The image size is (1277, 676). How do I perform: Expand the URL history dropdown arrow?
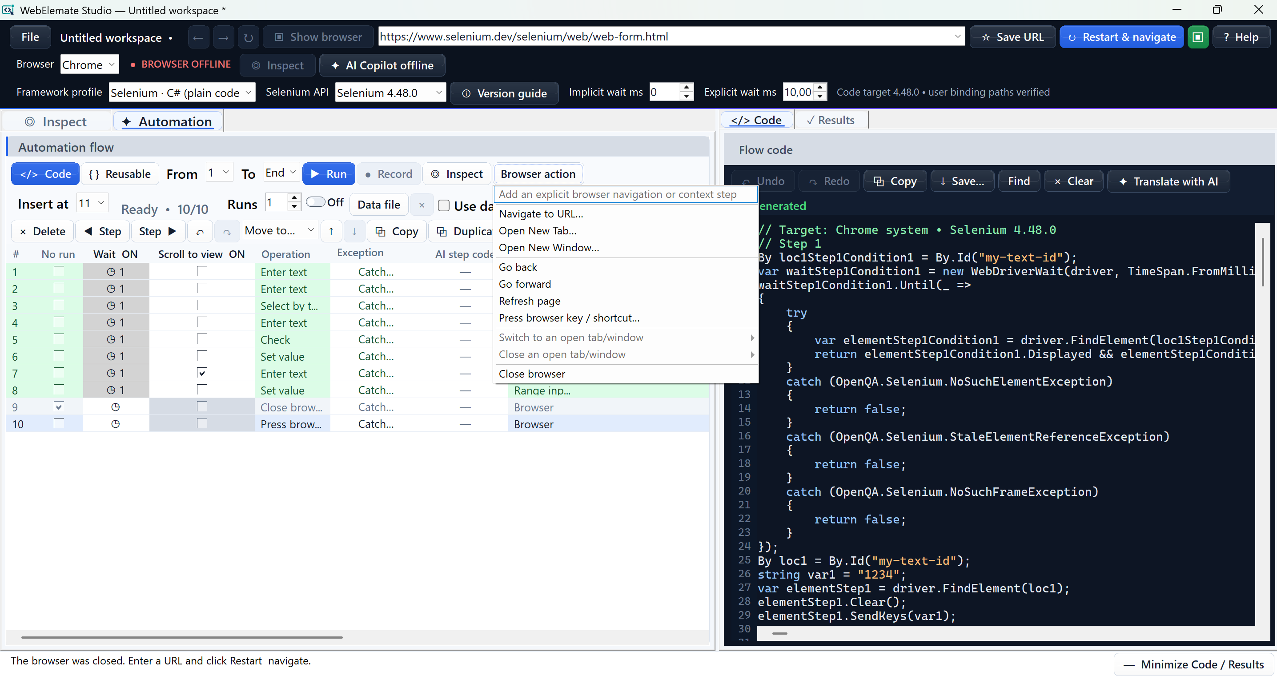click(x=957, y=36)
